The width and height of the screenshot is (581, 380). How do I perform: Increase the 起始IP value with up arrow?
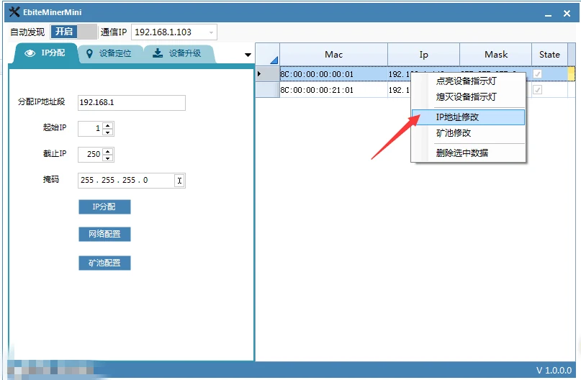[x=108, y=125]
